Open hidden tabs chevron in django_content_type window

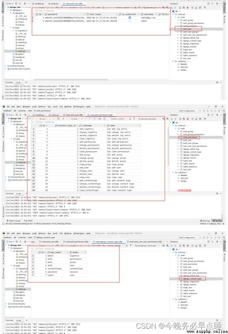pyautogui.click(x=167, y=242)
